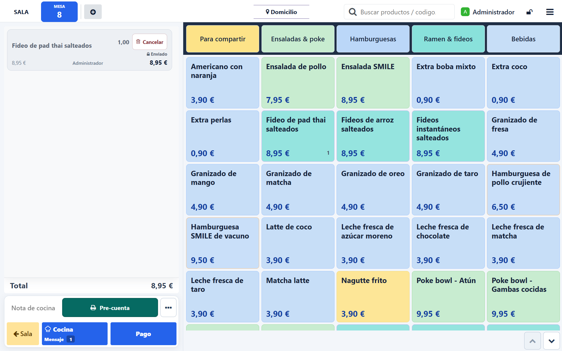Image resolution: width=562 pixels, height=351 pixels.
Task: Add Poke bowl - Atún product
Action: click(x=448, y=297)
